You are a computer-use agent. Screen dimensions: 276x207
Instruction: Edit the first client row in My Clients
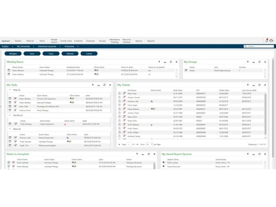point(124,93)
